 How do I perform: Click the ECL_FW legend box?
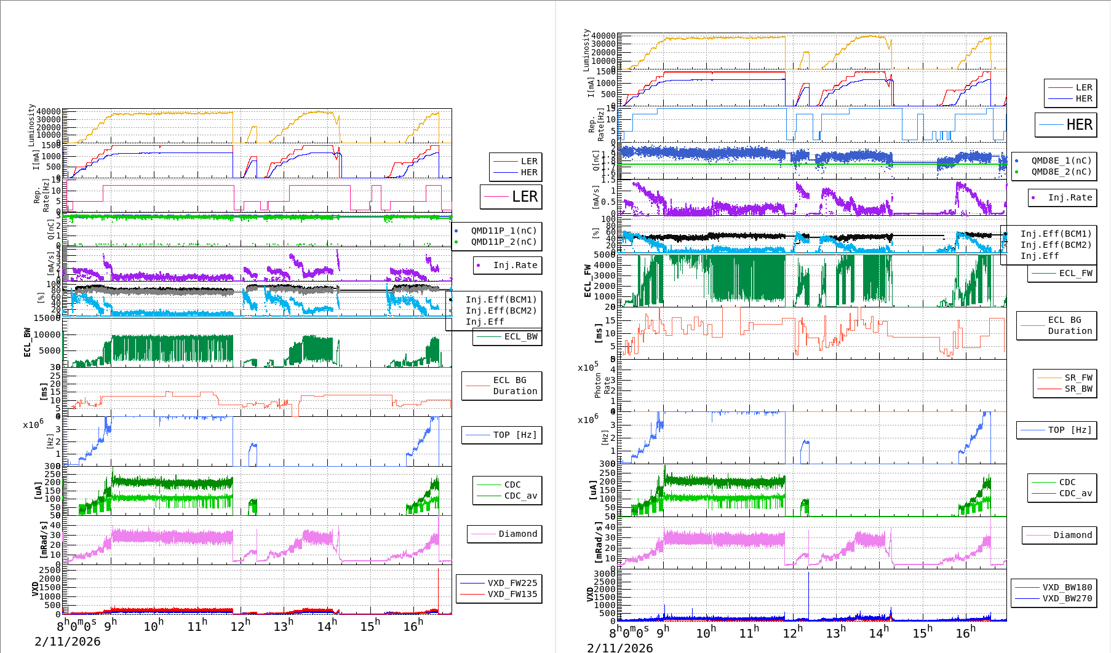[1062, 273]
